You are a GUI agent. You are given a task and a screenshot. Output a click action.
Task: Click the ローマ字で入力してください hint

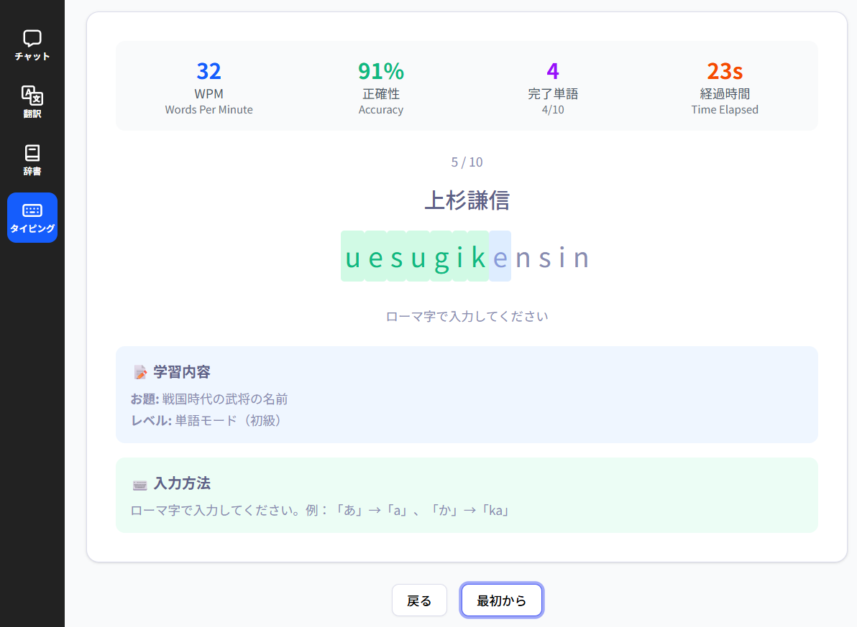click(467, 317)
